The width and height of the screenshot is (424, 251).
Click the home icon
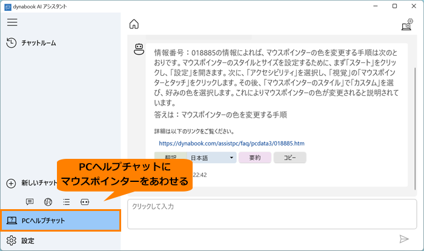(x=134, y=24)
